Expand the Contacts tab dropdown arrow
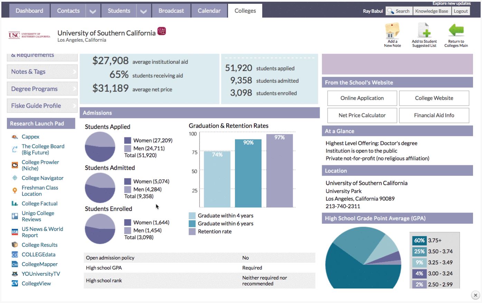 [93, 11]
